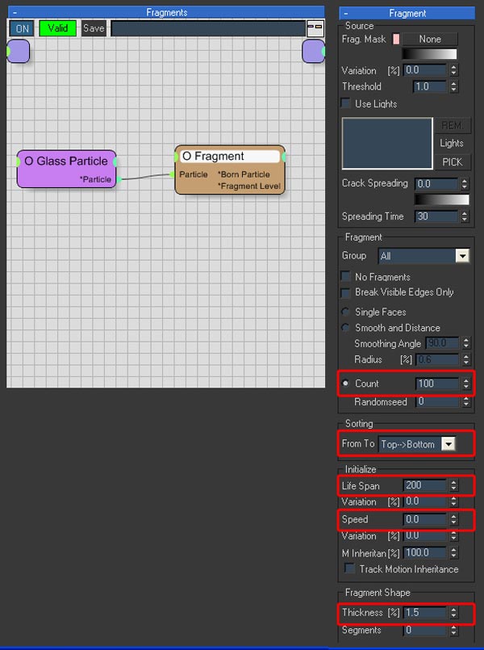484x650 pixels.
Task: Select the left purple input port node
Action: click(19, 52)
